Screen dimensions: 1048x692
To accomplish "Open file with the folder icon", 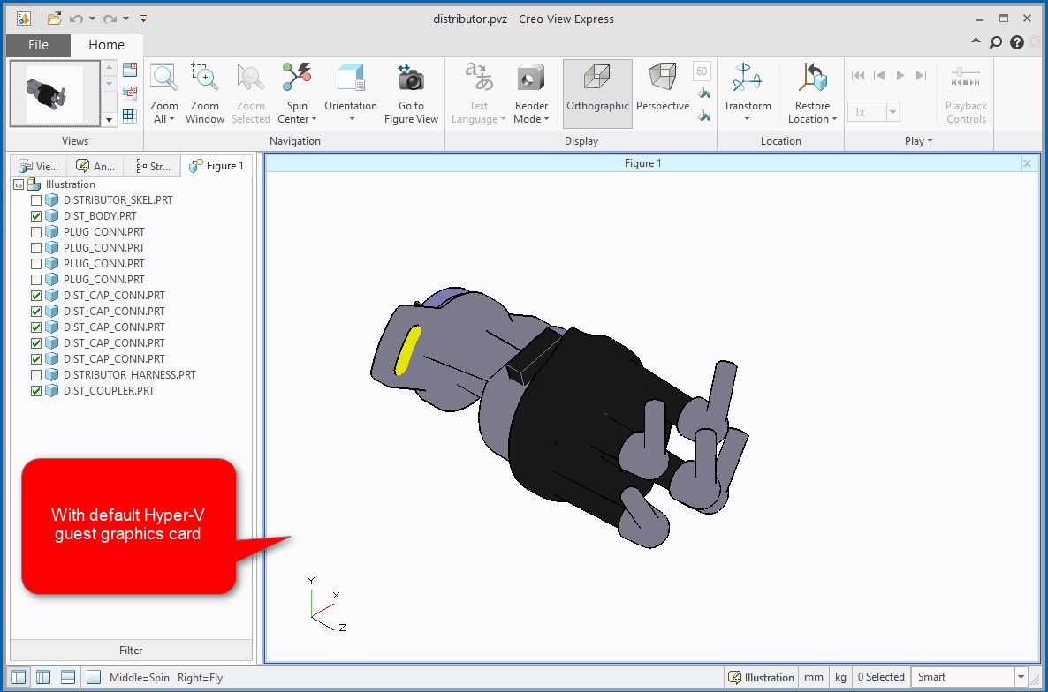I will tap(54, 19).
